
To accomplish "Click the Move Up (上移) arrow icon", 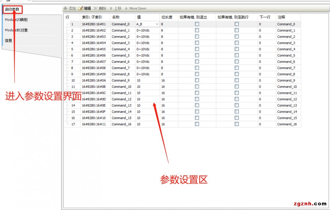I will [111, 8].
